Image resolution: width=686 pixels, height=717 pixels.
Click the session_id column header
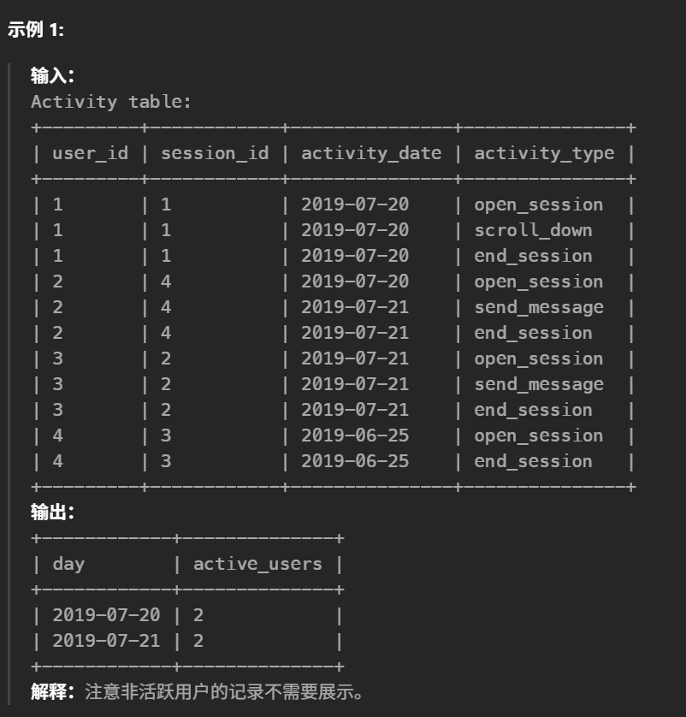coord(215,153)
